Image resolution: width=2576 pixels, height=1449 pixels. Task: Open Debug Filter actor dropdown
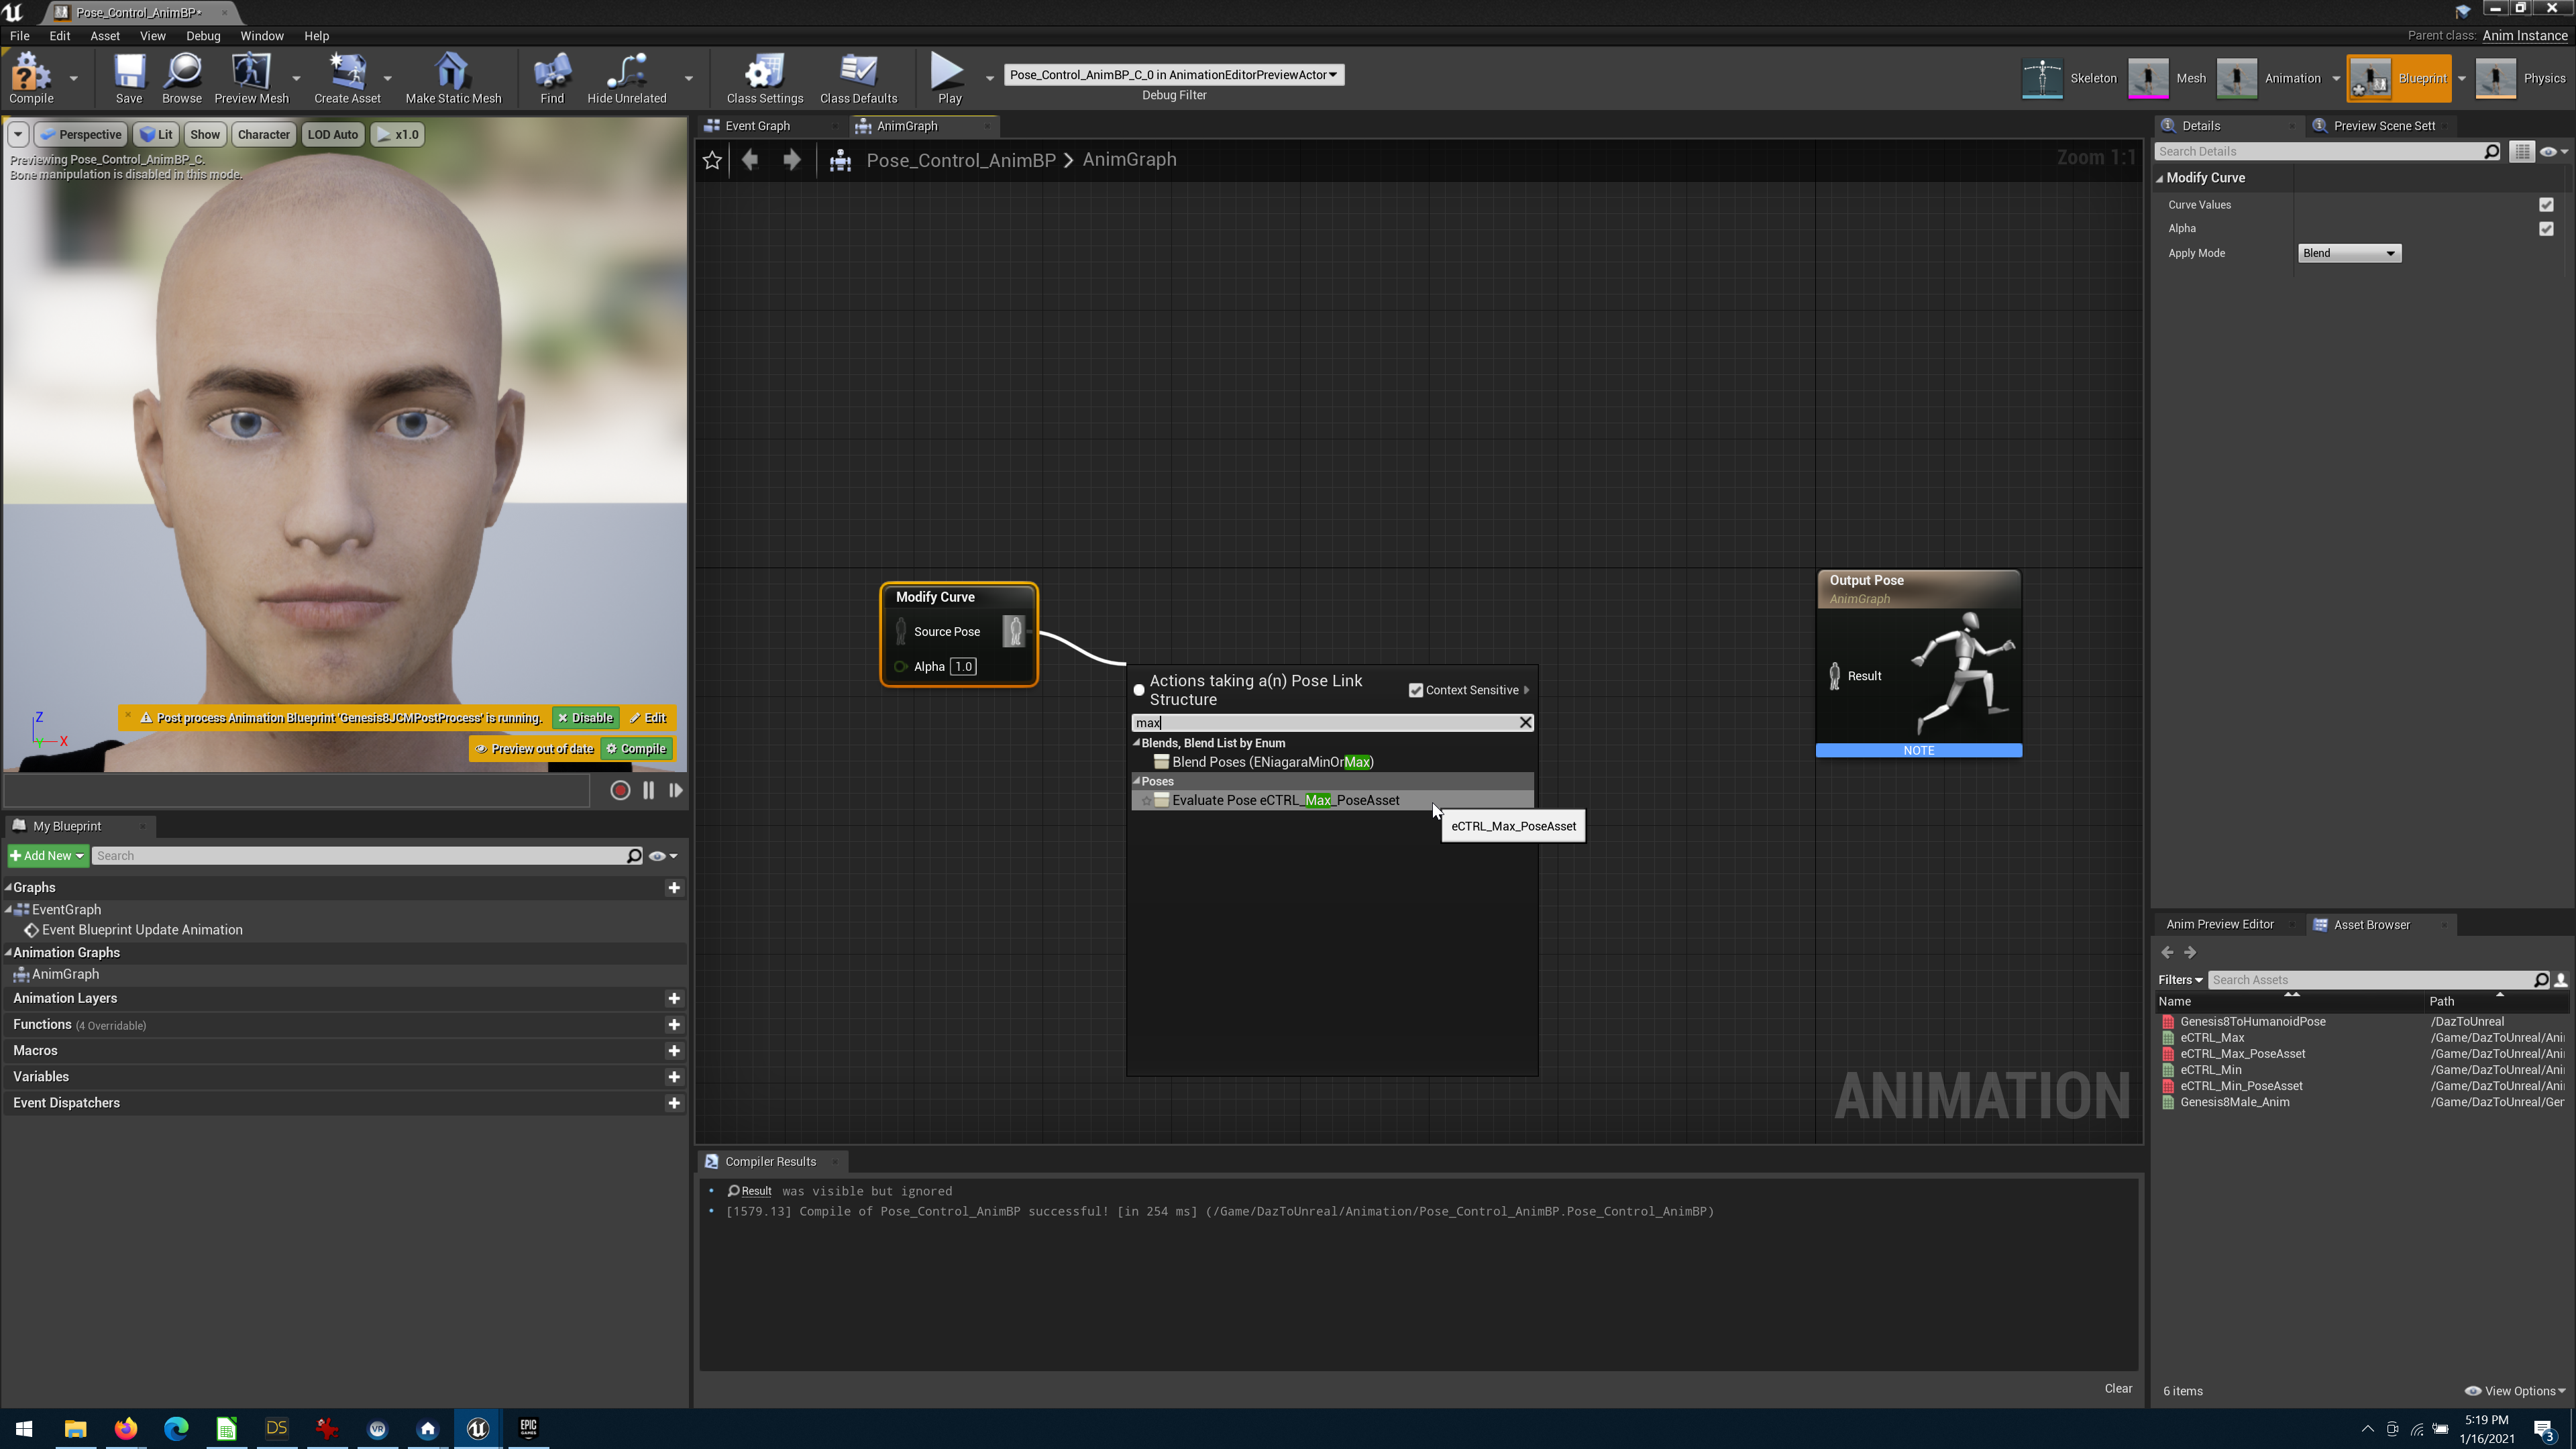pyautogui.click(x=1173, y=75)
